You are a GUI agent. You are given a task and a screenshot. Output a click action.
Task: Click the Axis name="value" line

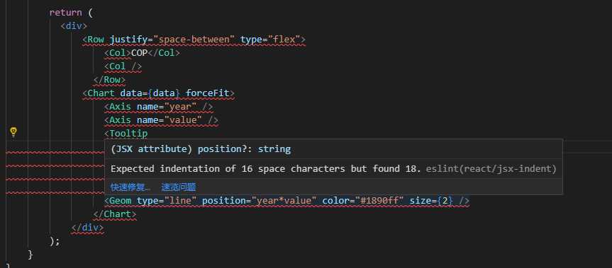pos(161,120)
